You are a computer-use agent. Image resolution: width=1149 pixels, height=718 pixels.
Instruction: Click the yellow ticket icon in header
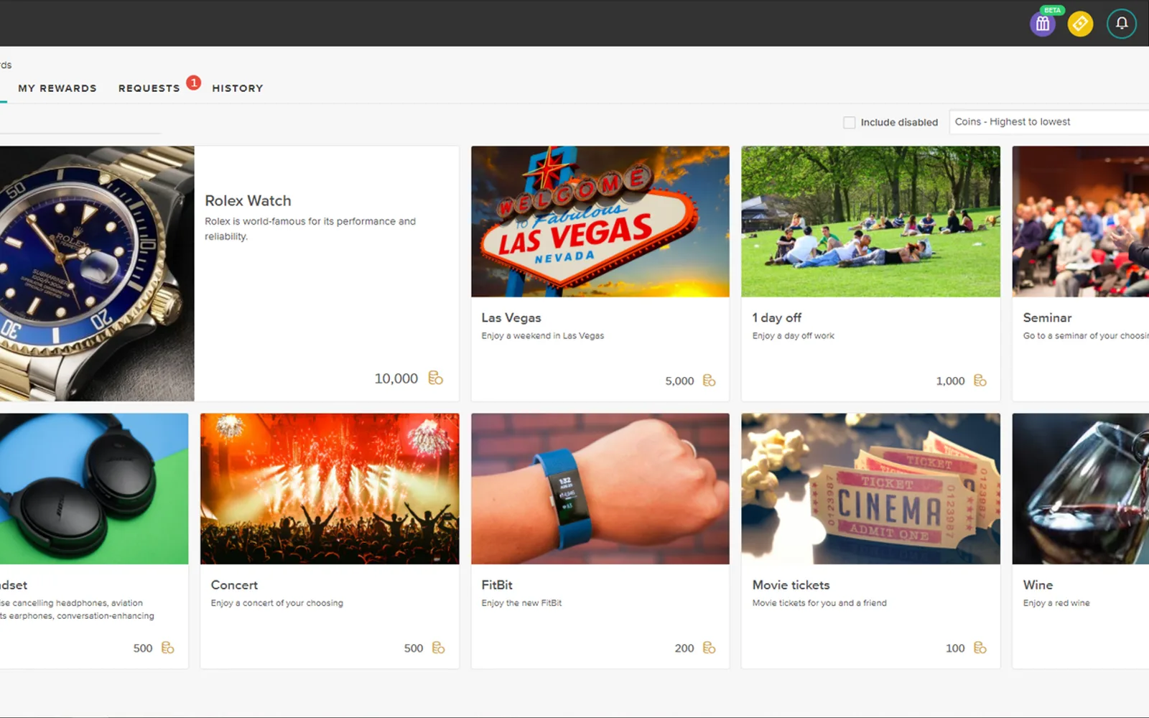pos(1080,24)
